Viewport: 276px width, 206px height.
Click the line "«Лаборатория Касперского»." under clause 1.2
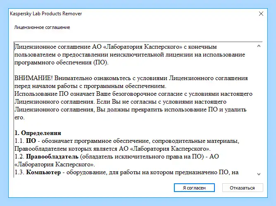[55, 164]
